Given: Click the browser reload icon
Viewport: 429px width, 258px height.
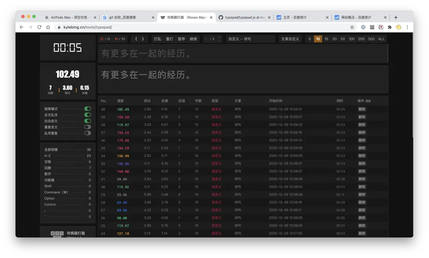Looking at the screenshot, I should tap(39, 27).
